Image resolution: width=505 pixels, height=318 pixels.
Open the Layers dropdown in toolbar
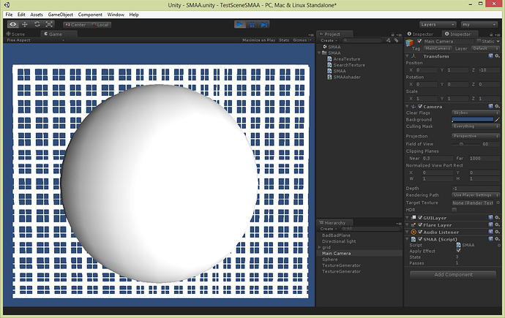click(438, 24)
